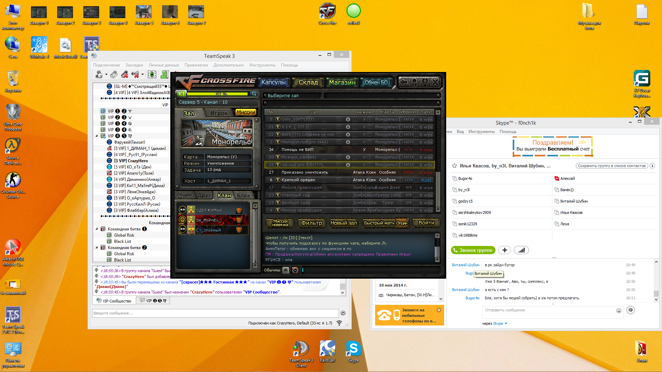Select clan member Ст_Злобный
The image size is (662, 372).
click(213, 230)
